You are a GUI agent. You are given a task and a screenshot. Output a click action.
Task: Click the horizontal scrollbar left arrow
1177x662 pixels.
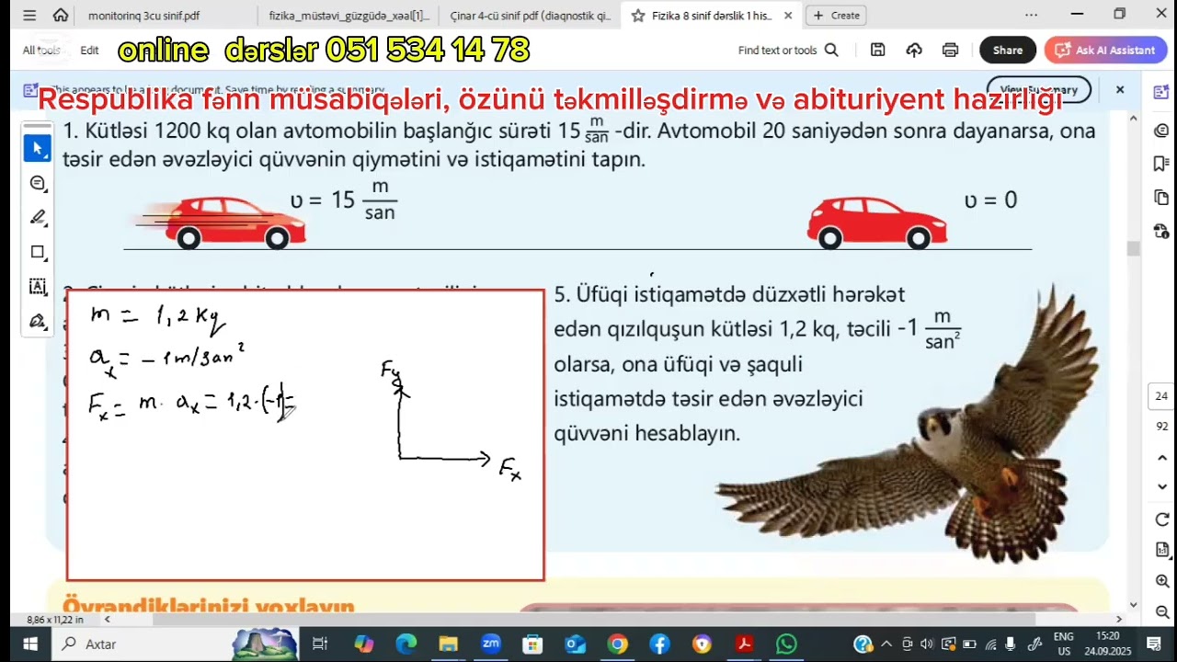pyautogui.click(x=107, y=620)
